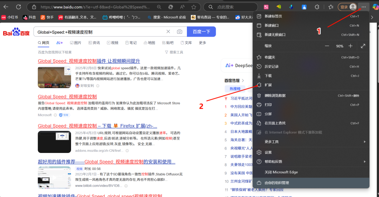Click the green bird extension icon
This screenshot has width=379, height=197.
pyautogui.click(x=279, y=7)
